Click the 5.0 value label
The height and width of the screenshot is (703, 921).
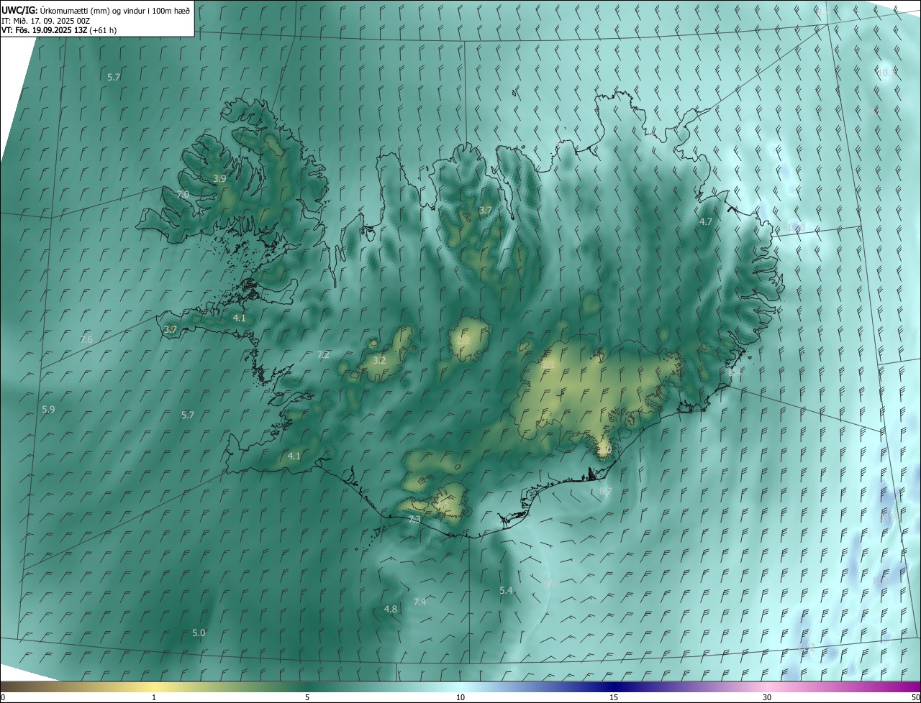click(x=199, y=633)
